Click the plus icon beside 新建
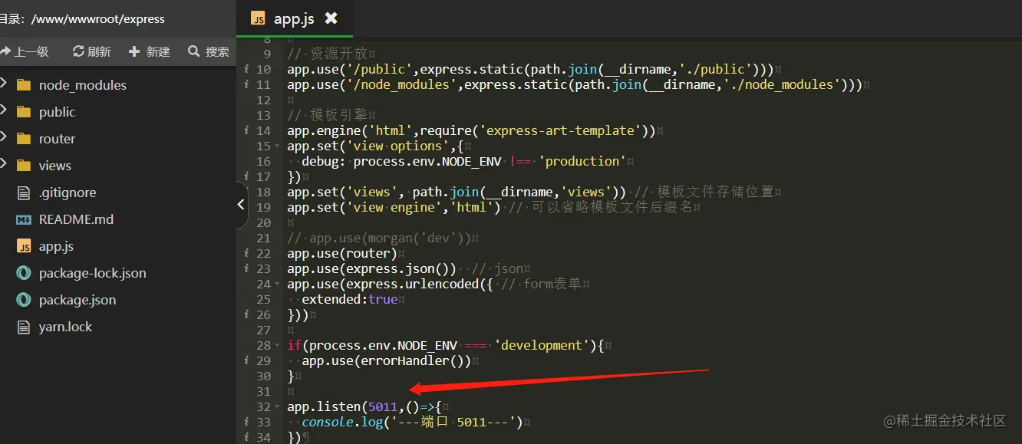 pyautogui.click(x=134, y=51)
